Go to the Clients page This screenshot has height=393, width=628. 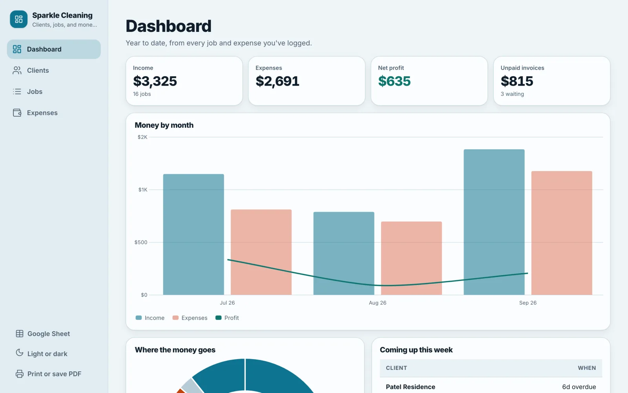[54, 70]
